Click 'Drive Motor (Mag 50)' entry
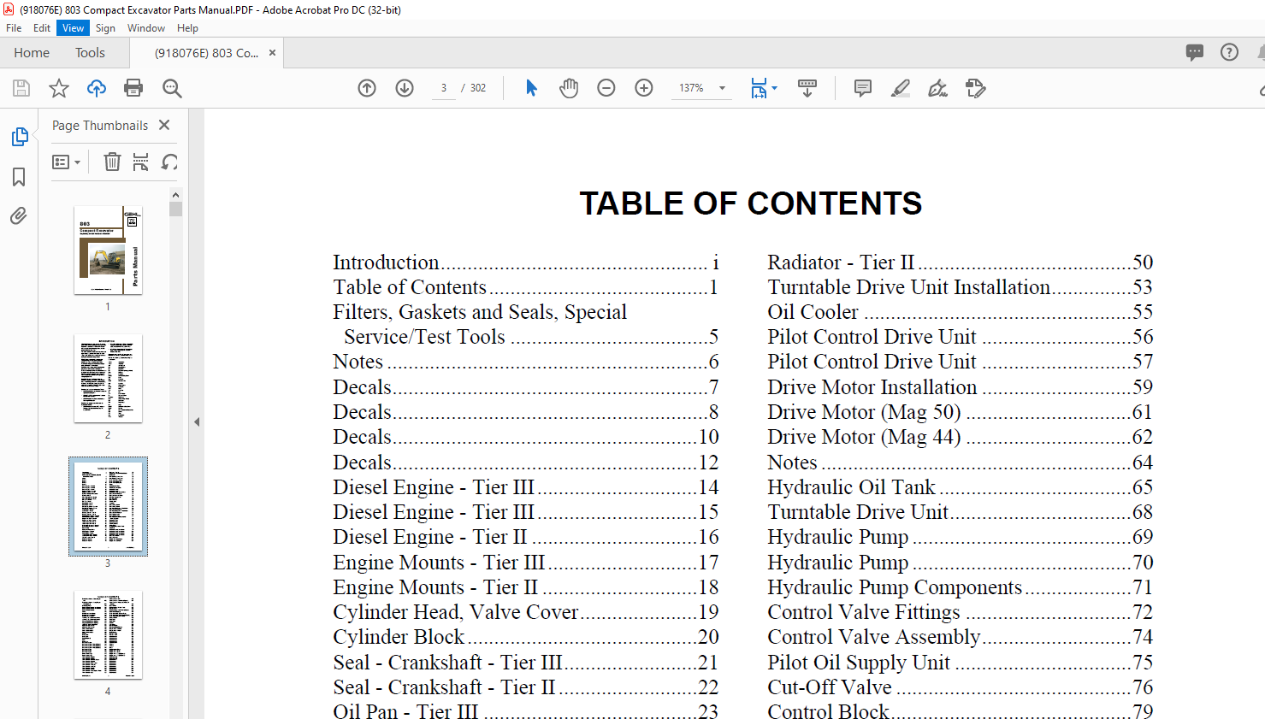This screenshot has width=1265, height=719. [960, 412]
